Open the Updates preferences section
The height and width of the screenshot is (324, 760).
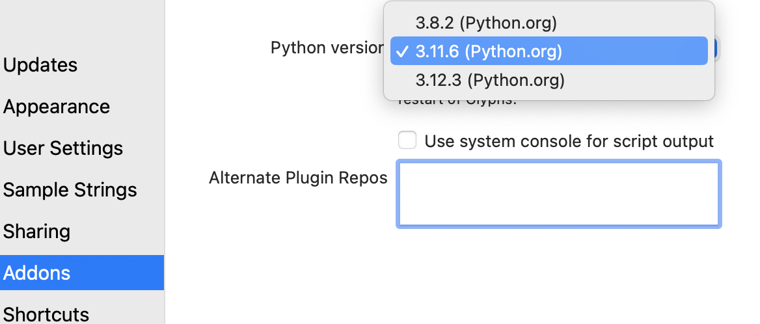(x=40, y=65)
